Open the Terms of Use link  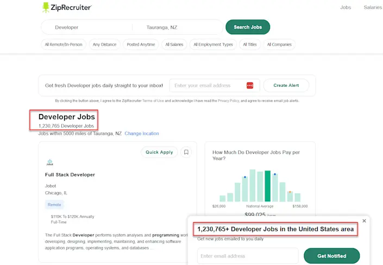153,100
